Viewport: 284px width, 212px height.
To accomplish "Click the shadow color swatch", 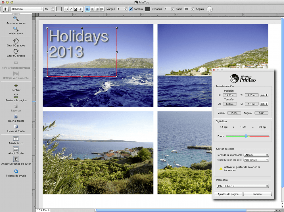I will pyautogui.click(x=147, y=9).
